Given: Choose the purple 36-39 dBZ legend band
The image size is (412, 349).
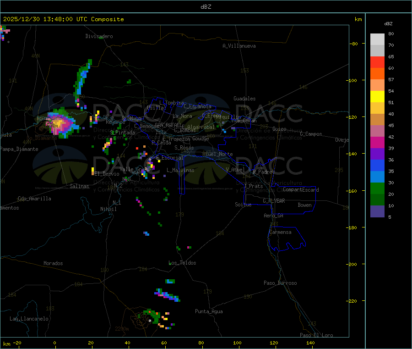Looking at the screenshot, I should pos(377,154).
